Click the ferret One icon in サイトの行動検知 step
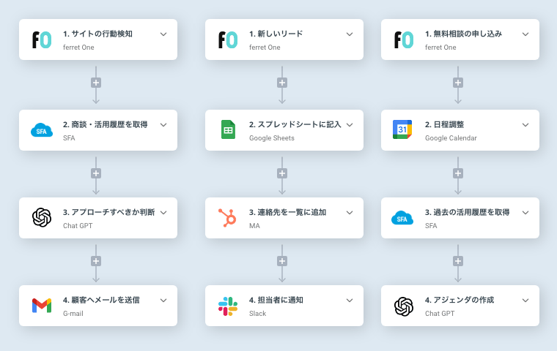The height and width of the screenshot is (351, 557). 42,39
